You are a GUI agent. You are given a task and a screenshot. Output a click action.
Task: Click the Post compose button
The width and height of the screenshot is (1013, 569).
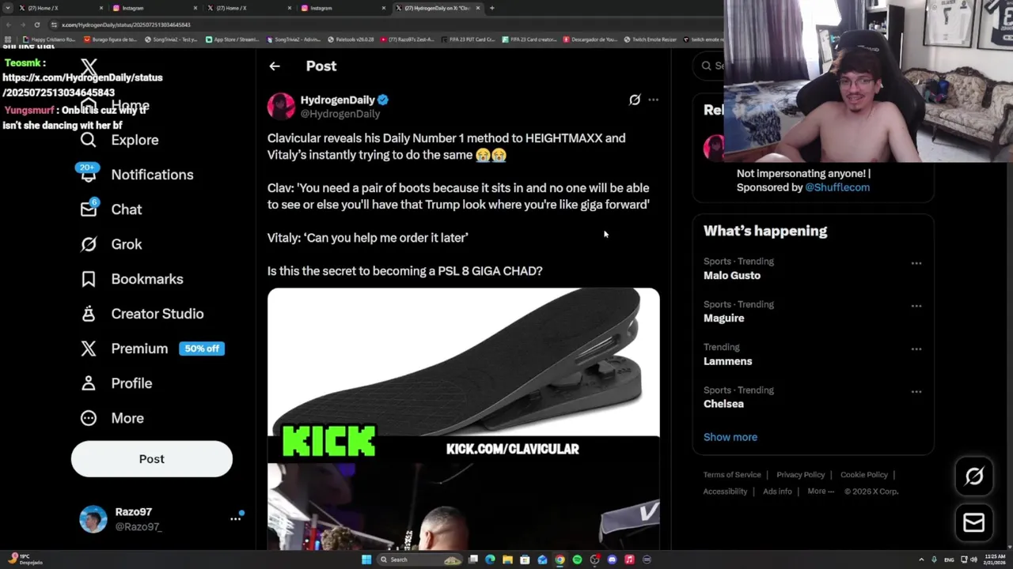152,459
